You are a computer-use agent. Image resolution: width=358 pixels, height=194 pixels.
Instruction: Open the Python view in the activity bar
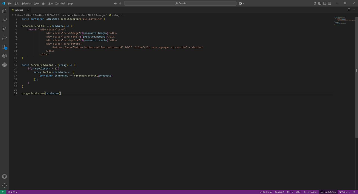click(x=4, y=65)
